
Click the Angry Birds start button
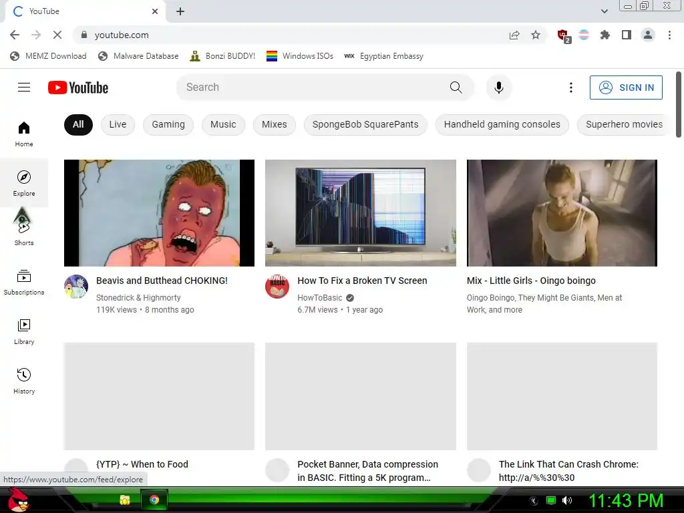click(19, 500)
